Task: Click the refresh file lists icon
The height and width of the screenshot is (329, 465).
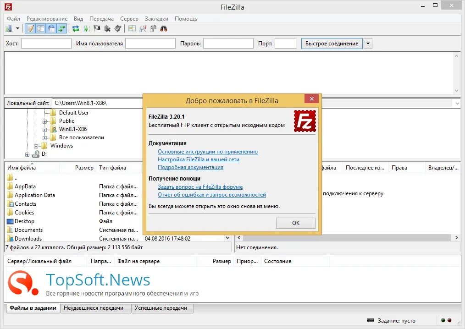Action: click(x=76, y=29)
